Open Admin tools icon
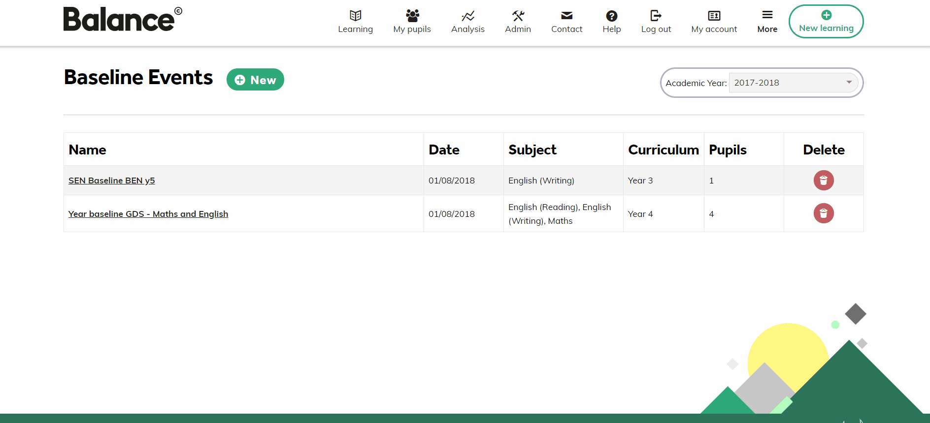 (518, 16)
